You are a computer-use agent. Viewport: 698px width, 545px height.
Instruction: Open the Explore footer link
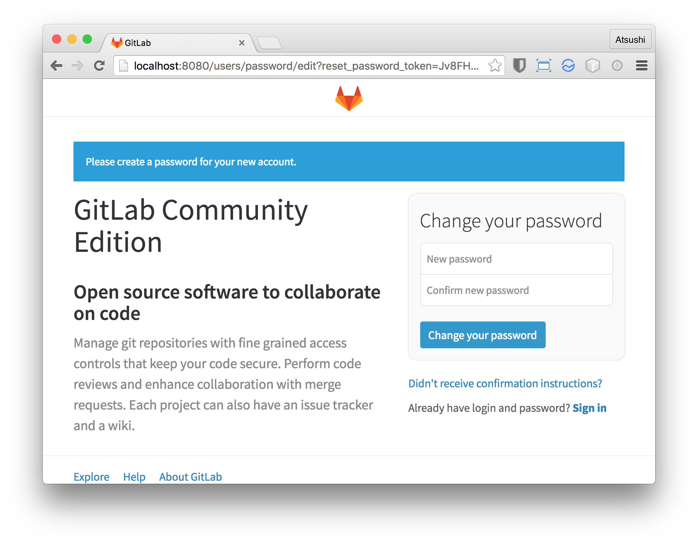tap(91, 477)
